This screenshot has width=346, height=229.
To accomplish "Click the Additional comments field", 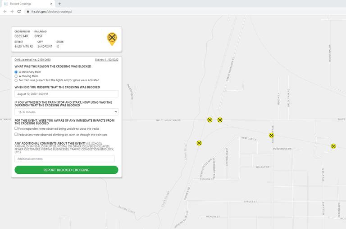I will click(64, 159).
